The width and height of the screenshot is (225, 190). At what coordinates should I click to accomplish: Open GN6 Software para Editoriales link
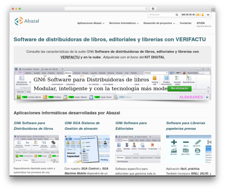coord(131,126)
